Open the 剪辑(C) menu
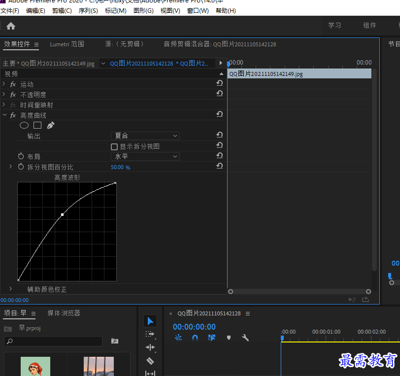 pyautogui.click(x=62, y=11)
